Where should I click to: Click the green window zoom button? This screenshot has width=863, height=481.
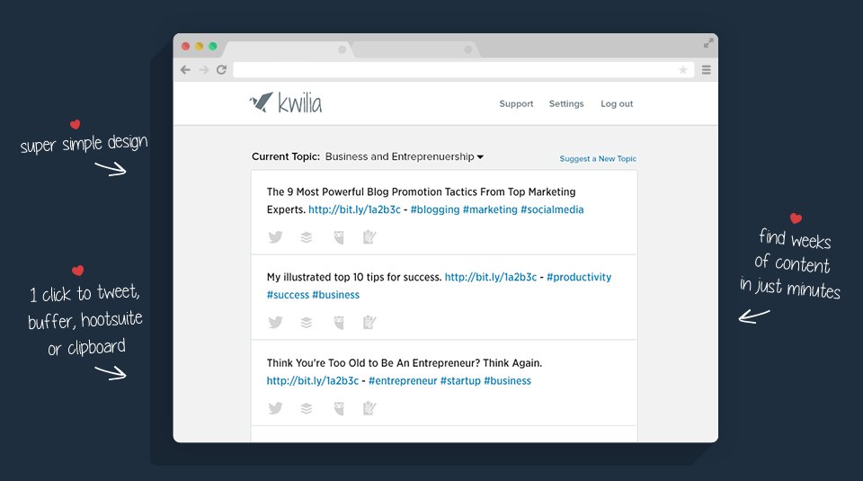click(x=212, y=46)
